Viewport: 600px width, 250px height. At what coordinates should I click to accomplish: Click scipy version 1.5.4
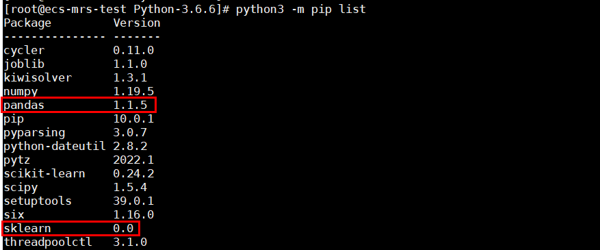[x=130, y=187]
